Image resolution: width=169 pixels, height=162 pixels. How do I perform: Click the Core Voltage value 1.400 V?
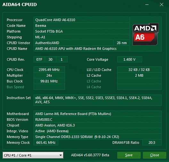click(130, 59)
